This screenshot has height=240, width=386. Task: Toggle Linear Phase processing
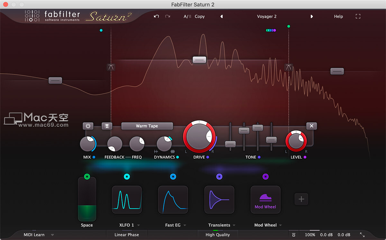pos(127,235)
